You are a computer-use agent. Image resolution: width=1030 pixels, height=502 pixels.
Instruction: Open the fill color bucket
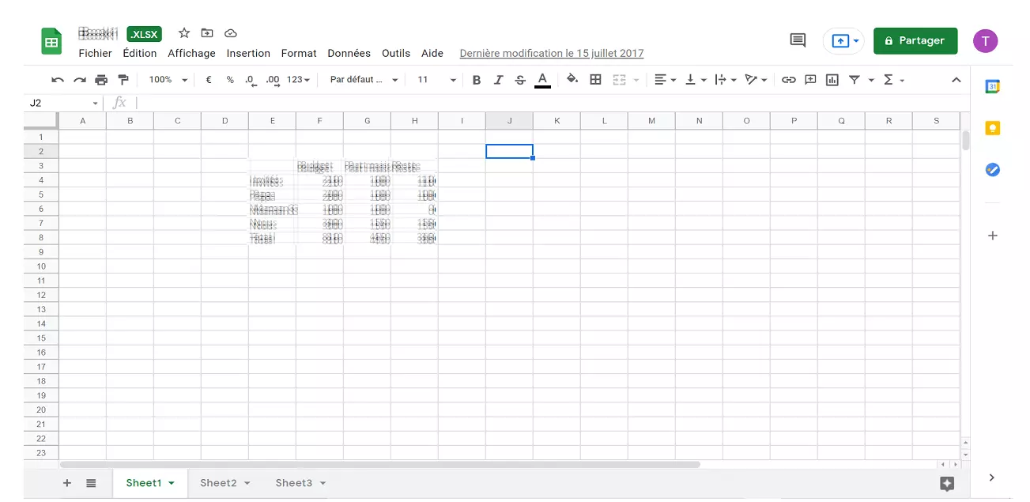572,79
